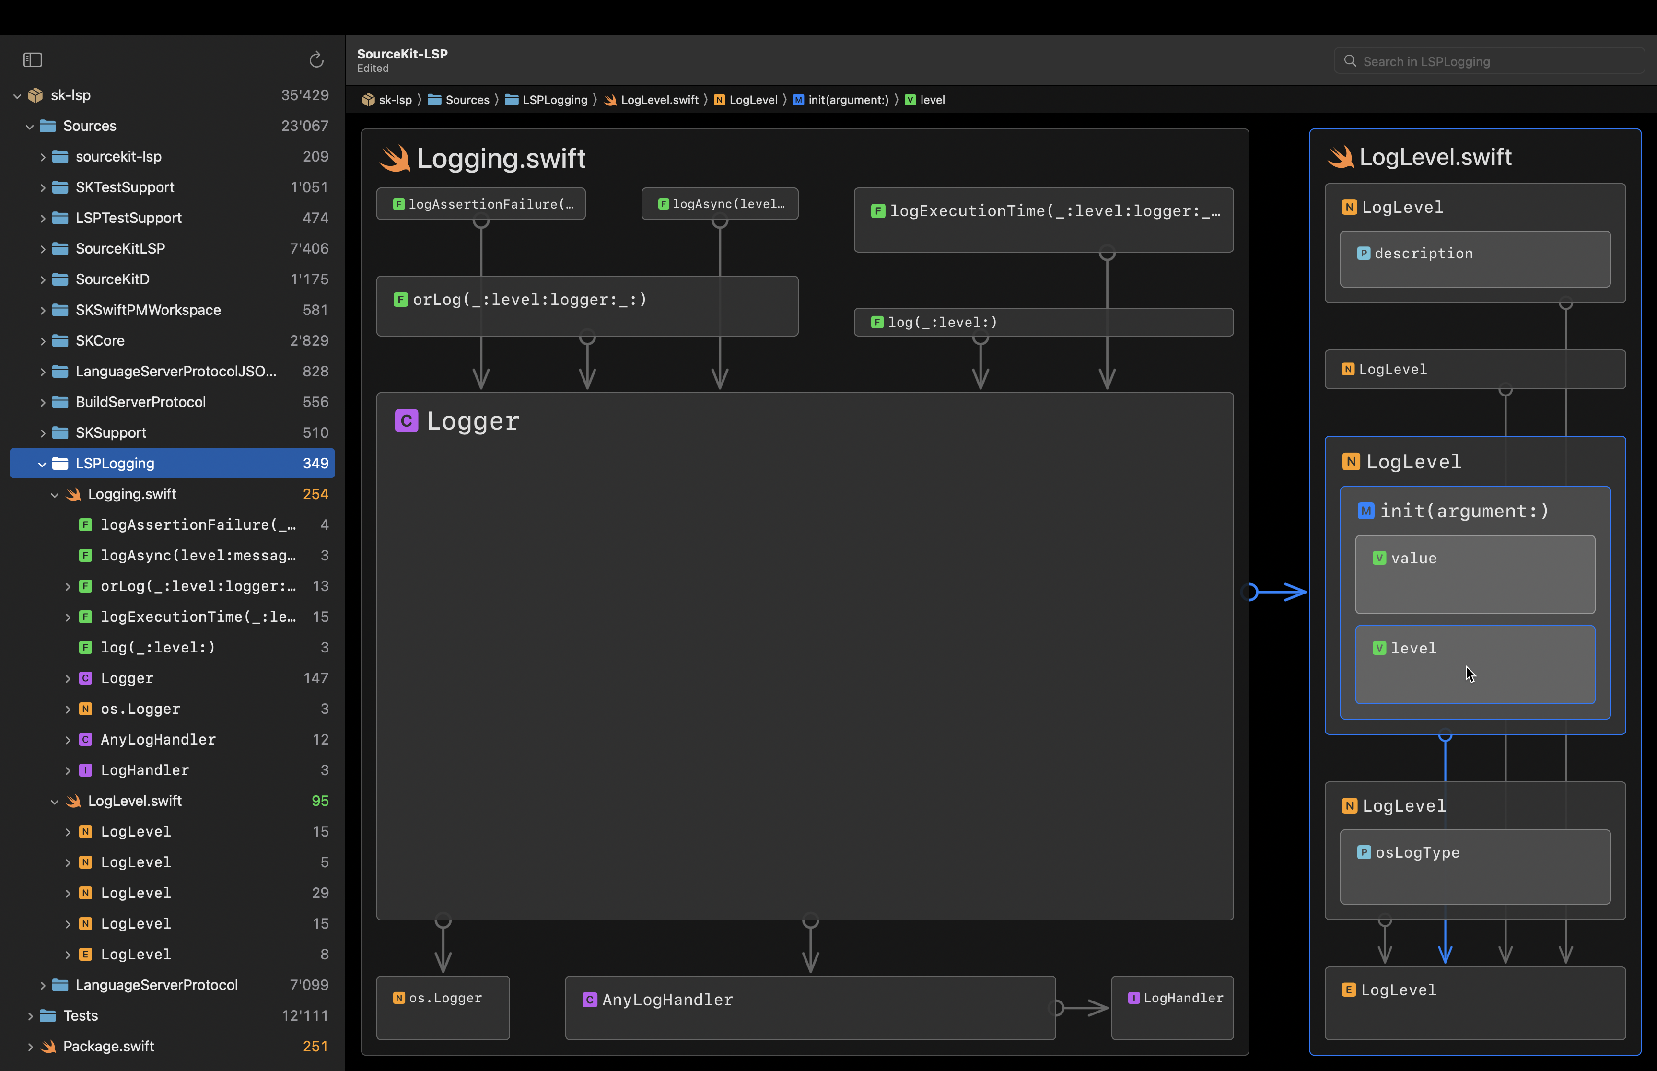Select the BuildServerProtocol folder row
The width and height of the screenshot is (1657, 1071).
[x=173, y=402]
